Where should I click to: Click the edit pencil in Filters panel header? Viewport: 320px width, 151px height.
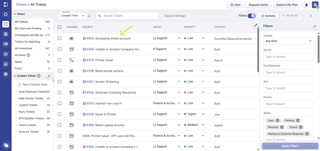[x=315, y=26]
